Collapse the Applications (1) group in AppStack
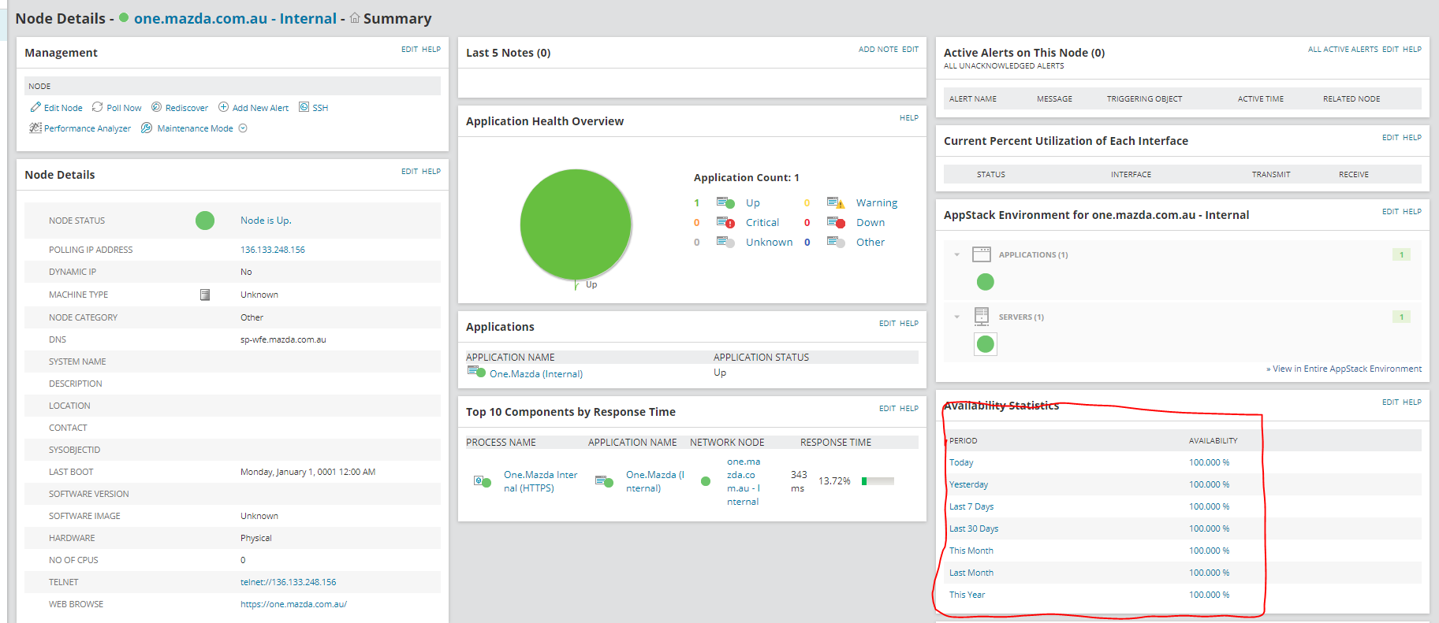Viewport: 1439px width, 623px height. pos(956,254)
